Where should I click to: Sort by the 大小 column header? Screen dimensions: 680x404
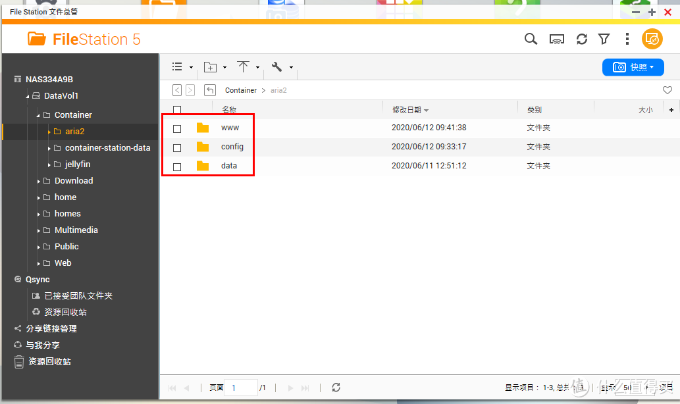point(645,110)
